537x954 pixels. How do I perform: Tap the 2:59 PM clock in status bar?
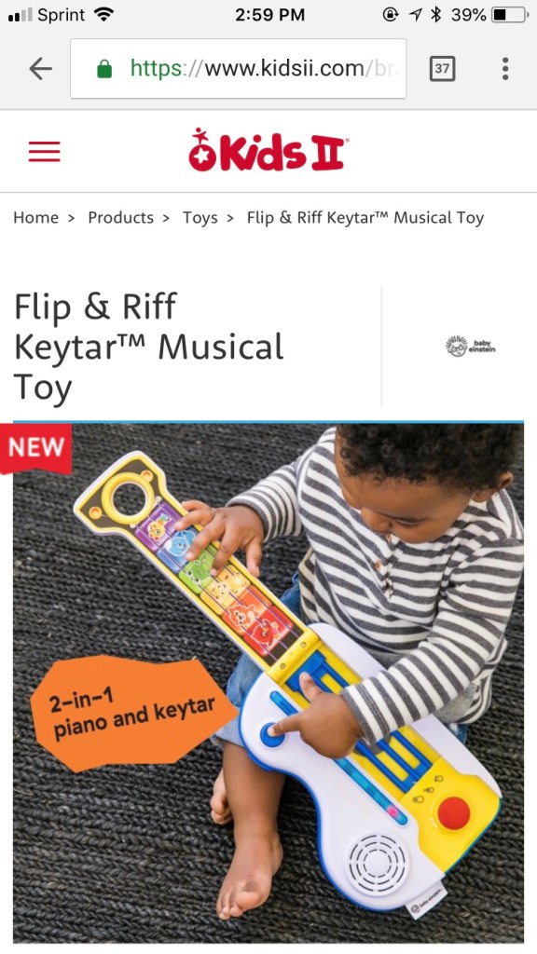click(x=269, y=15)
